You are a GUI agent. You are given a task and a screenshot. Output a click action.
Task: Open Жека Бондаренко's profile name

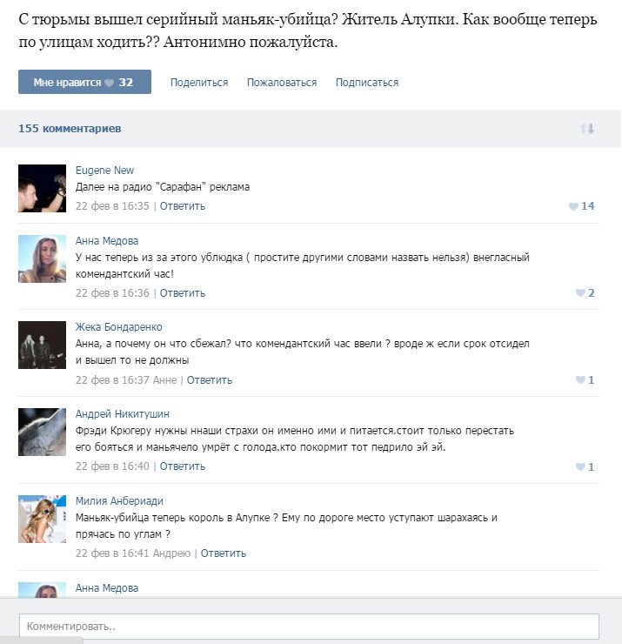[x=118, y=327]
